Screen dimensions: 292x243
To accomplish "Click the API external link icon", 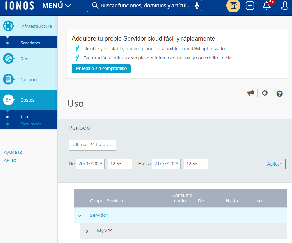I will tap(14, 160).
